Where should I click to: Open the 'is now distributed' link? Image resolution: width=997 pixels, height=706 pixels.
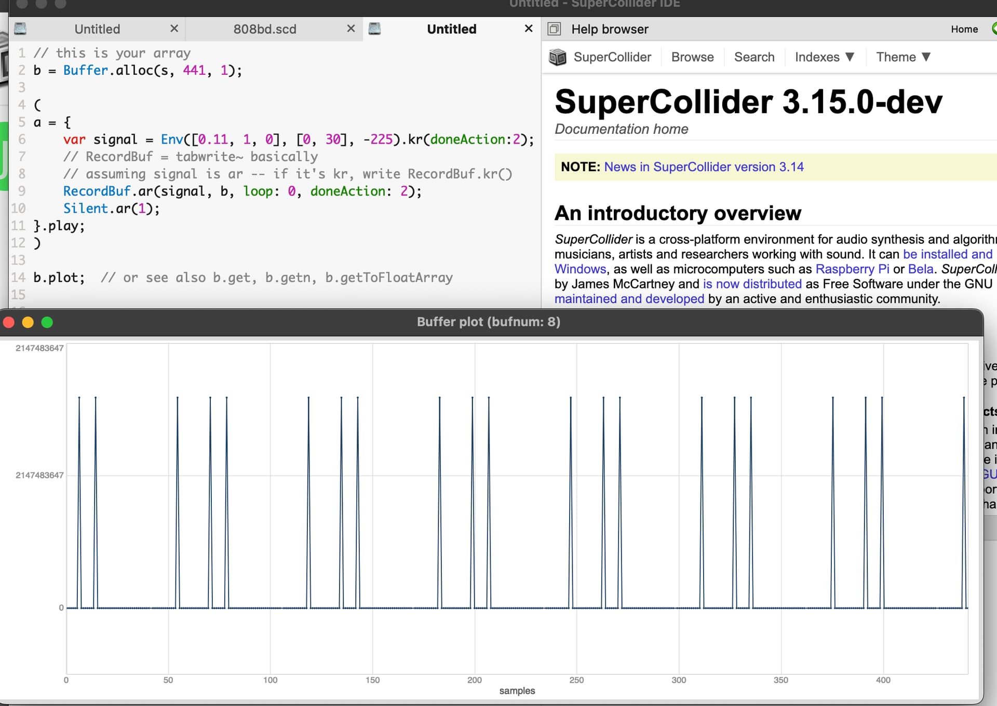[752, 284]
